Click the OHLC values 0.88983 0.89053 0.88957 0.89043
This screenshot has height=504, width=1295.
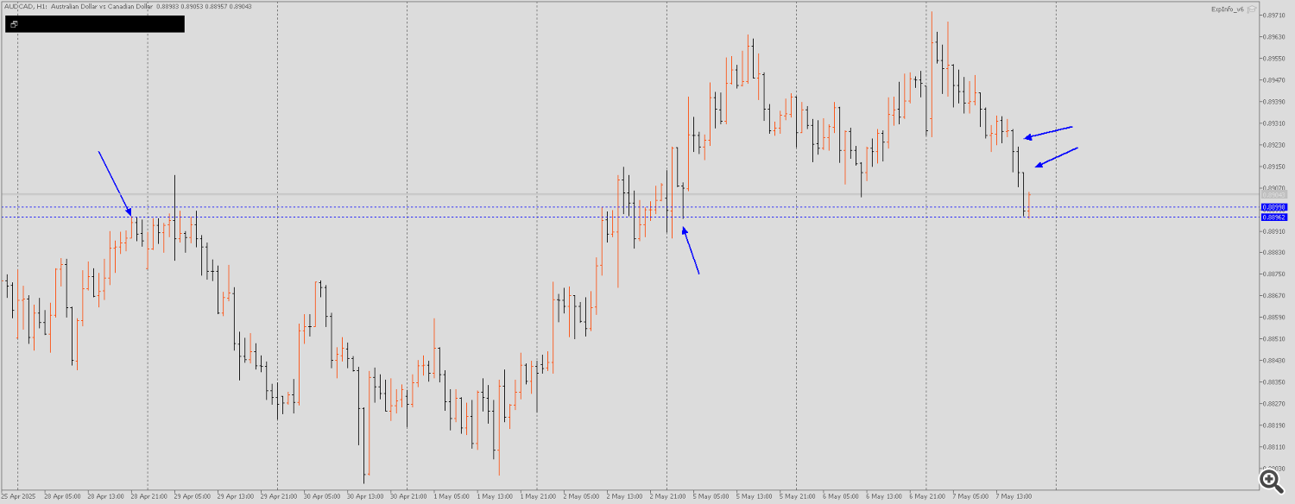(x=204, y=7)
